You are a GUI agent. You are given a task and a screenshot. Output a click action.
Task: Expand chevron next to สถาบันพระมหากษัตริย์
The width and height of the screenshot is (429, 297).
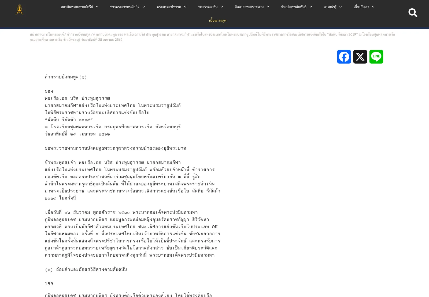(x=97, y=7)
